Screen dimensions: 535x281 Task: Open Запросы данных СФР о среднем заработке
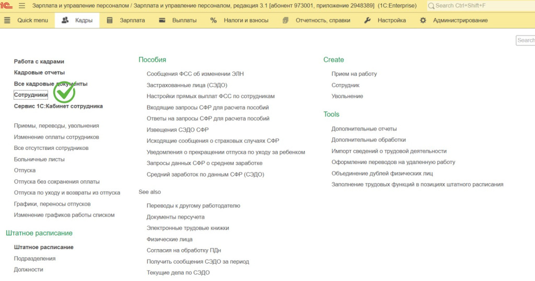pyautogui.click(x=204, y=163)
